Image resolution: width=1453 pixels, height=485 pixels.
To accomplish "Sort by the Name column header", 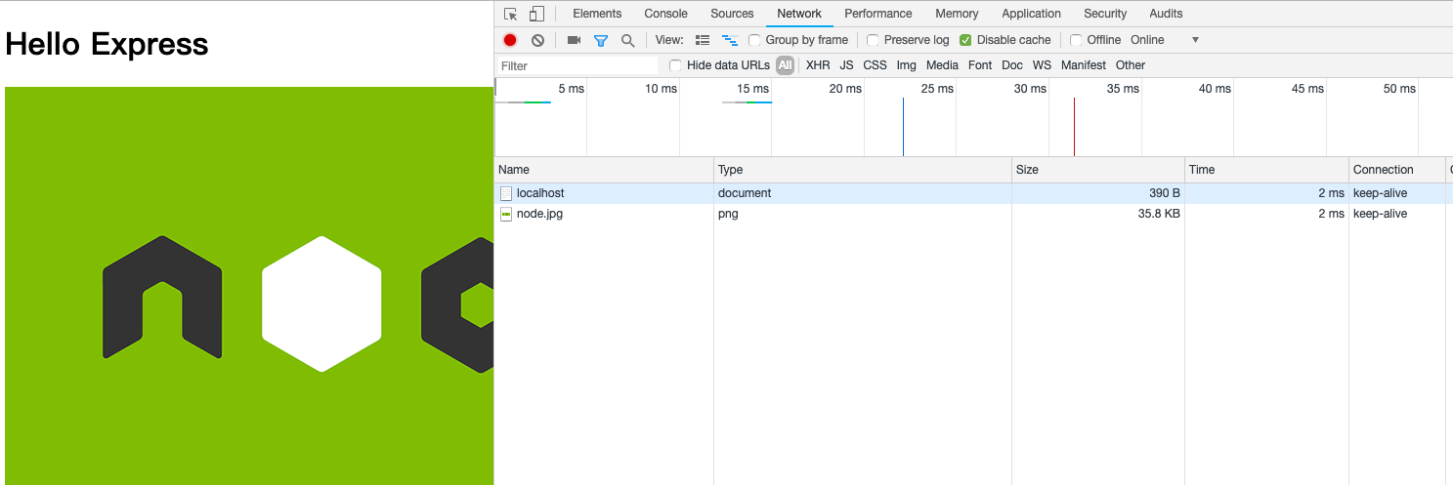I will coord(604,170).
